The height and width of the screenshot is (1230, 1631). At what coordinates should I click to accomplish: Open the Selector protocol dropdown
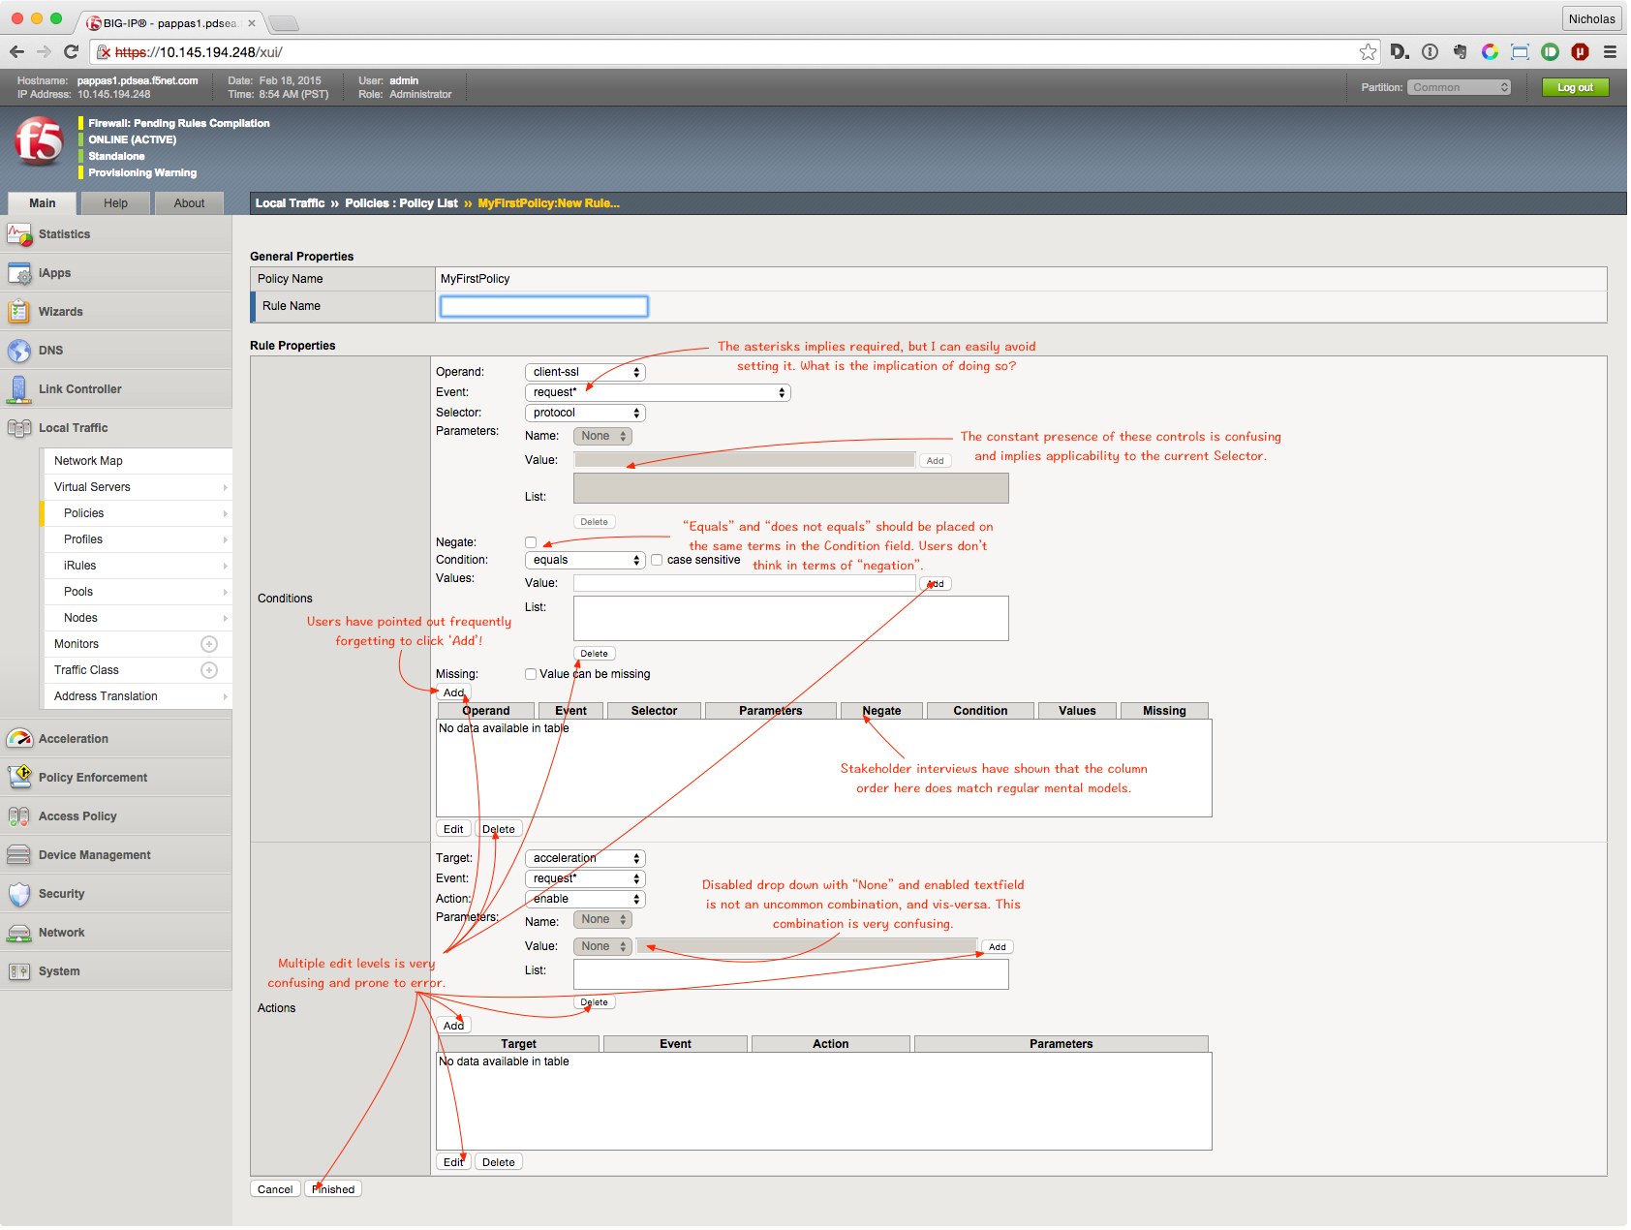pyautogui.click(x=585, y=413)
